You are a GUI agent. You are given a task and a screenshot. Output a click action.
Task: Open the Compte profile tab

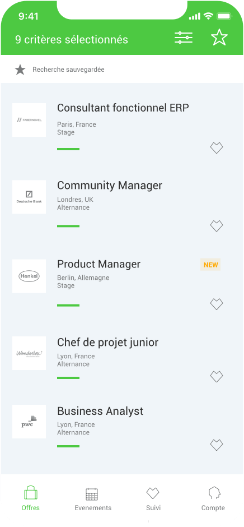213,499
